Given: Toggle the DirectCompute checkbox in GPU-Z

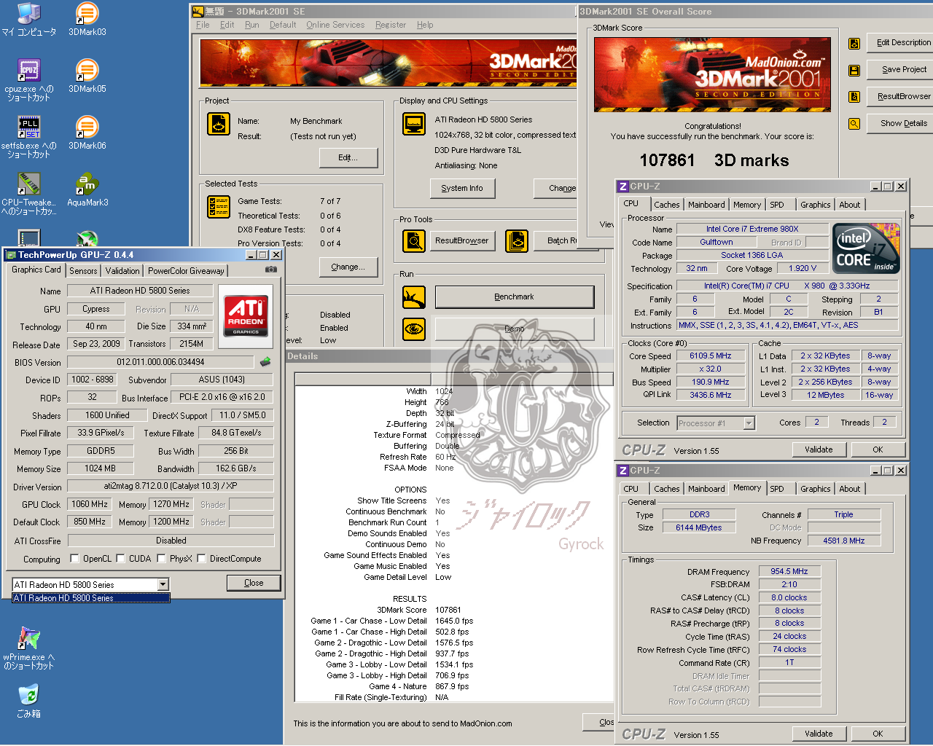Looking at the screenshot, I should 201,559.
